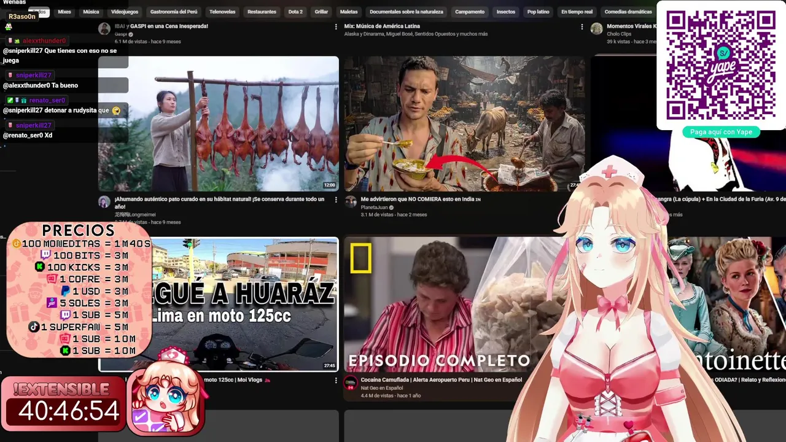Open IBAI y GASPI Cena Inesperada title
The image size is (786, 442).
(161, 26)
